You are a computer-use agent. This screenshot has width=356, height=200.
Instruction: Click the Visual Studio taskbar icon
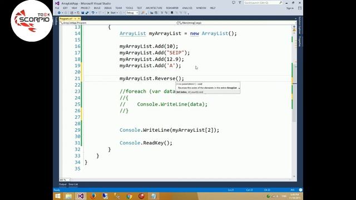point(81,196)
